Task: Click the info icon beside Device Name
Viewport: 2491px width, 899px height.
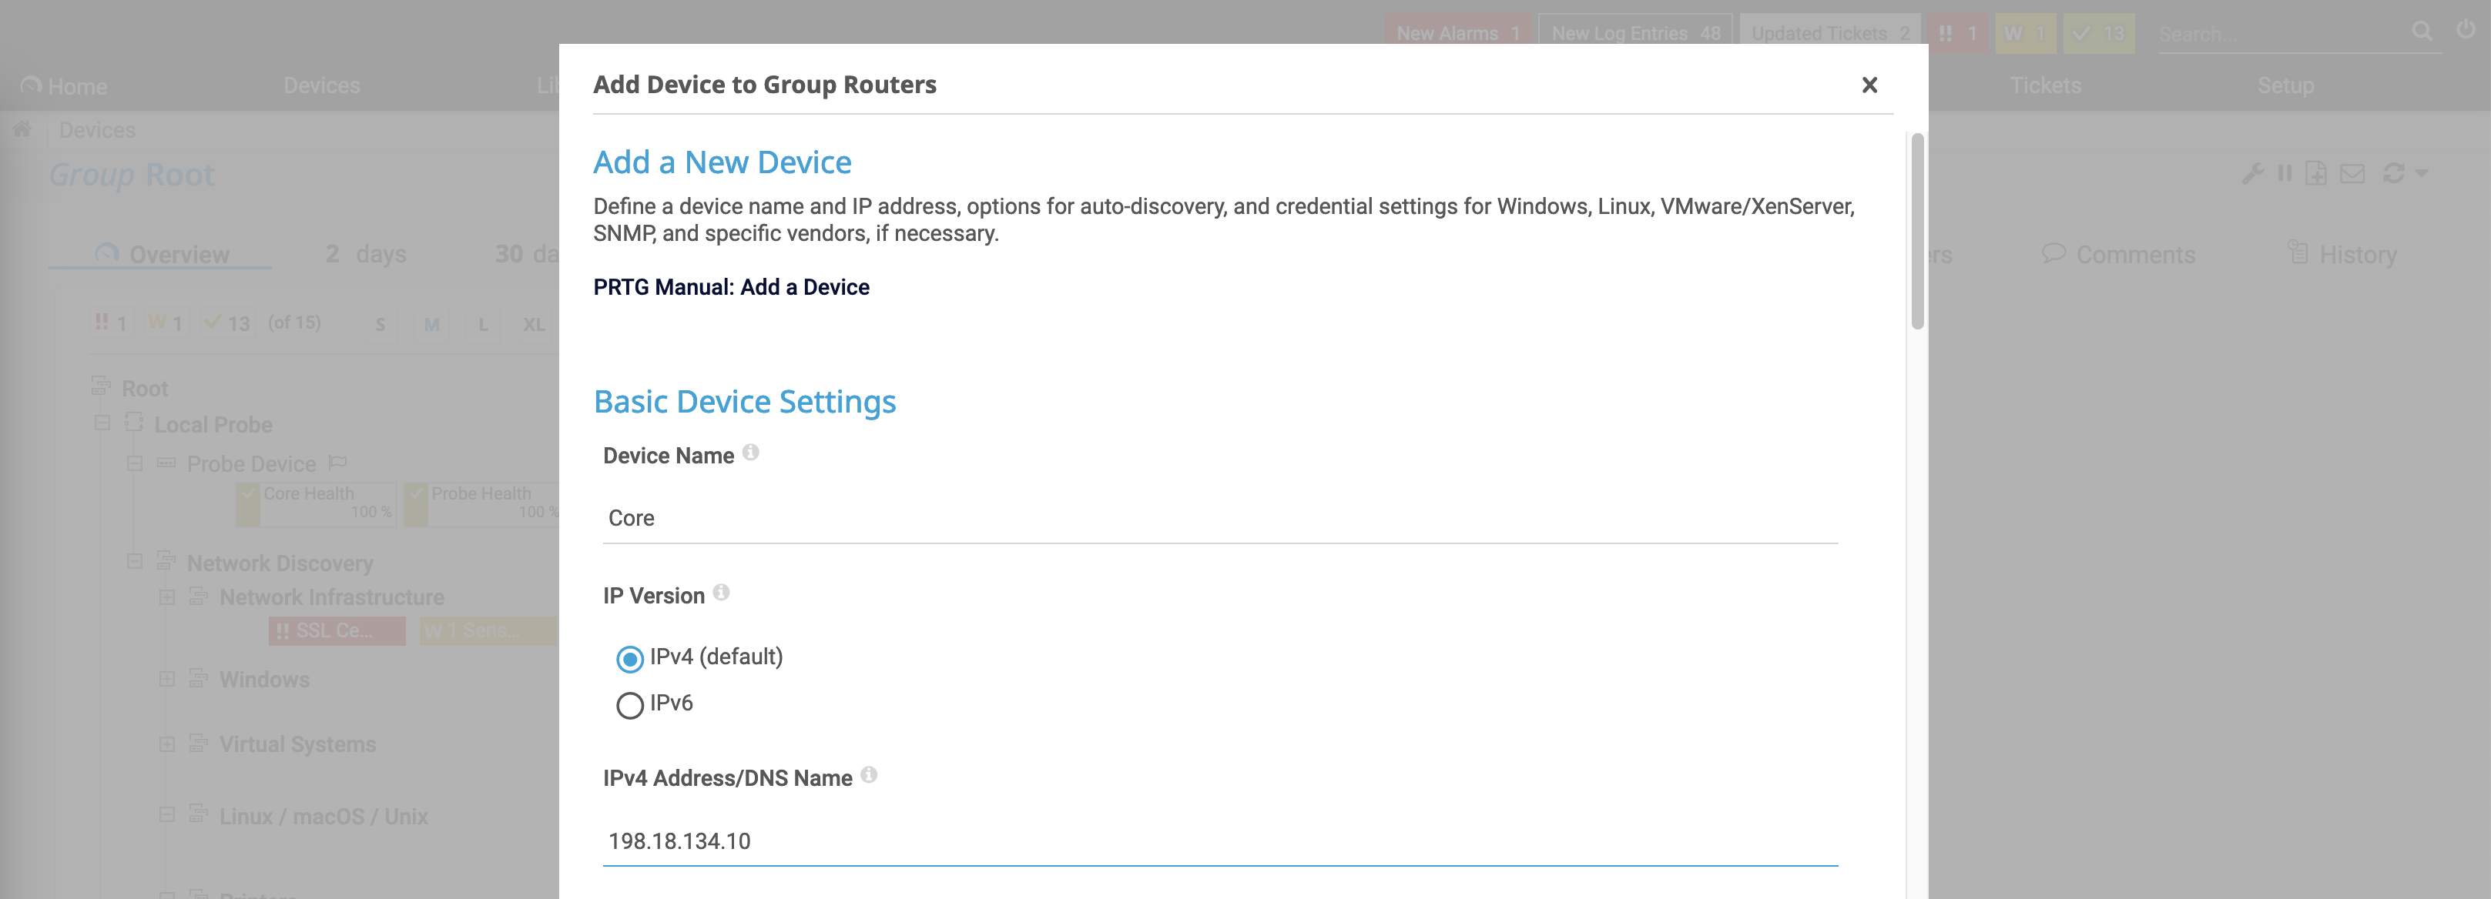Action: click(x=750, y=453)
